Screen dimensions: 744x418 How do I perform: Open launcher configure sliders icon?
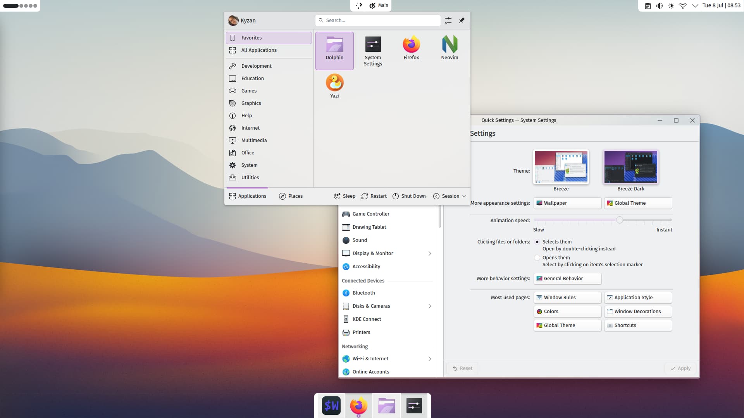pos(448,21)
